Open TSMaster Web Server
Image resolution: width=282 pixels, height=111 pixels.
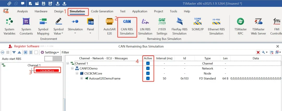coord(258,26)
